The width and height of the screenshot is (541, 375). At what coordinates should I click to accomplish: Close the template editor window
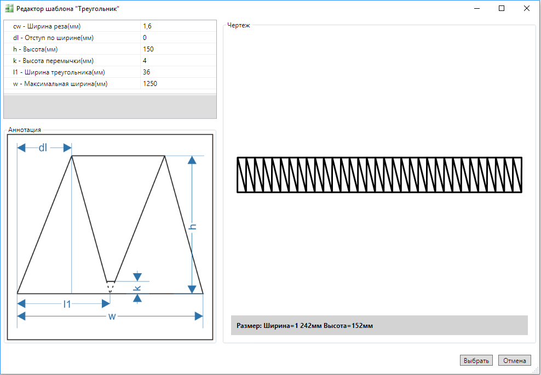(x=527, y=9)
